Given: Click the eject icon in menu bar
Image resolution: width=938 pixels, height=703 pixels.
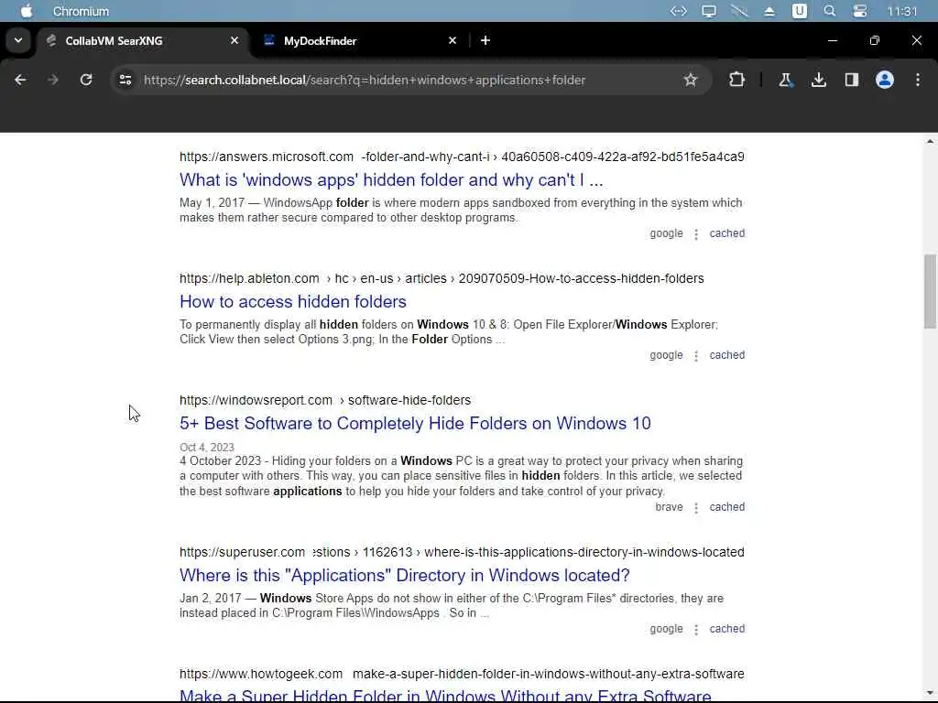Looking at the screenshot, I should click(x=769, y=11).
